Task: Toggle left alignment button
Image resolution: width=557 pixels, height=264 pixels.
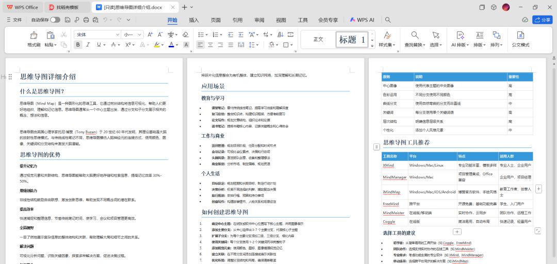Action: tap(200, 45)
